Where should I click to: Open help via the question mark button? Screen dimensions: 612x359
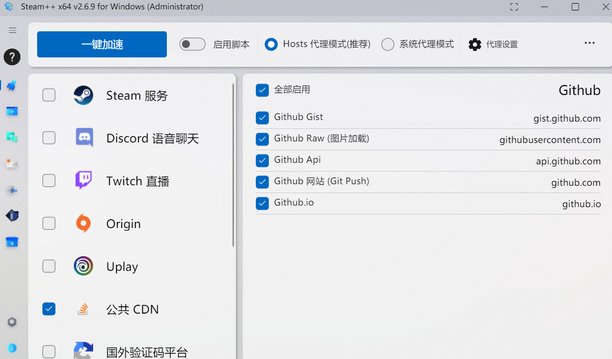pyautogui.click(x=12, y=57)
